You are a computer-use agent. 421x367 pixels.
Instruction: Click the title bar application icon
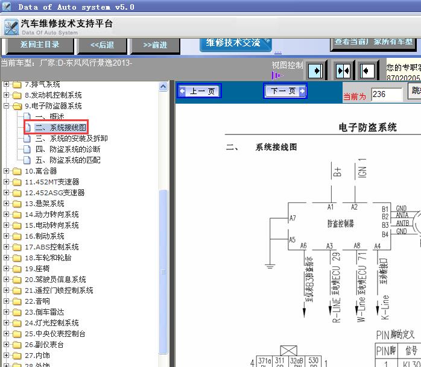pos(6,7)
